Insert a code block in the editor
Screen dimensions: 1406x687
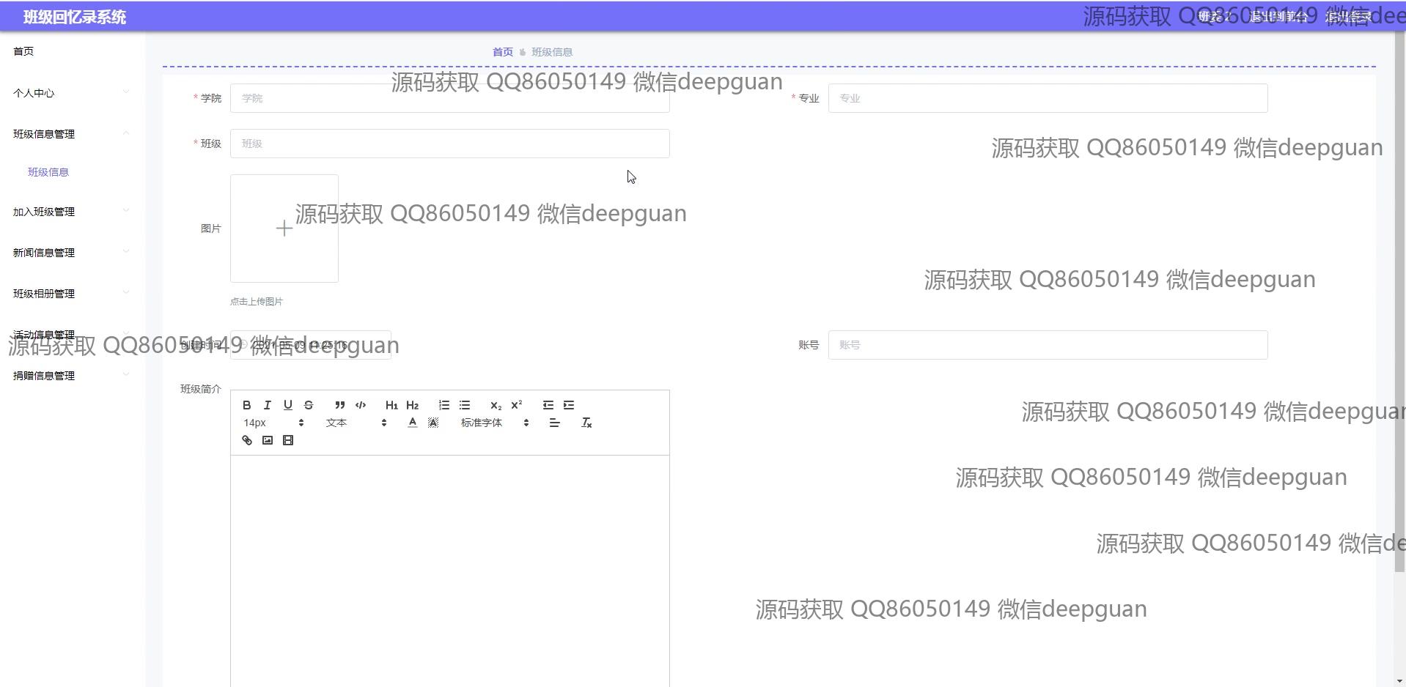tap(361, 405)
